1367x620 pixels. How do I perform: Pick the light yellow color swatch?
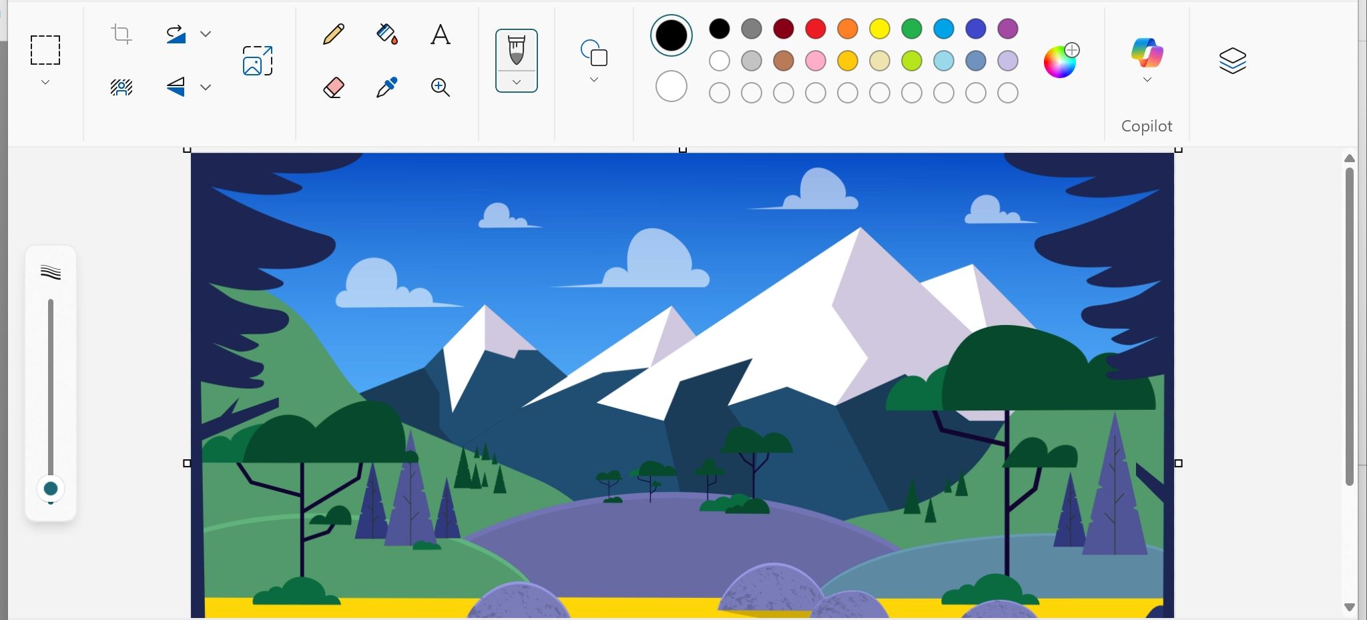click(880, 61)
